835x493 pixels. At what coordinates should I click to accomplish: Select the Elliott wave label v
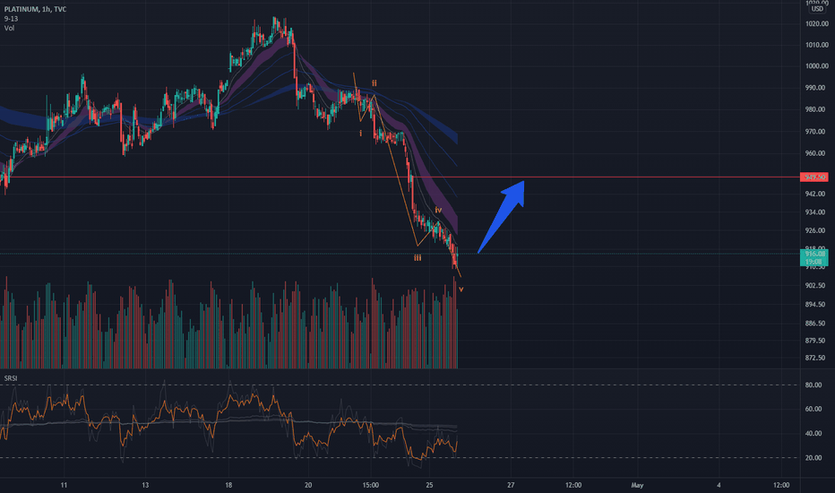[x=461, y=289]
